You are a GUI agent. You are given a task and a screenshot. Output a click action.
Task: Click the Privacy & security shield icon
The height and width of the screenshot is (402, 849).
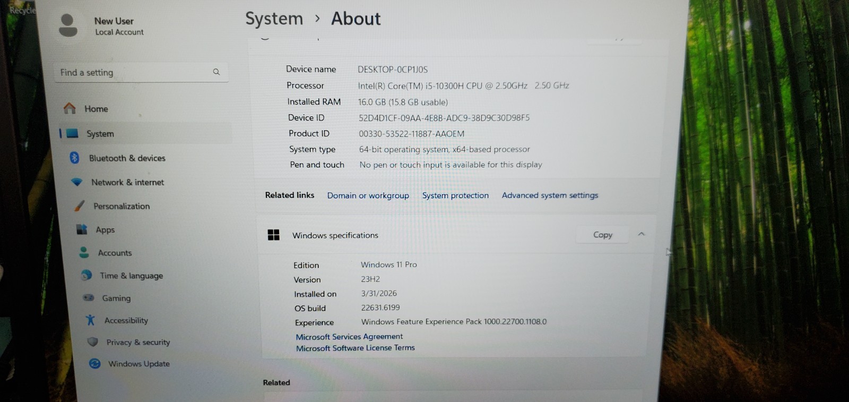[x=93, y=342]
